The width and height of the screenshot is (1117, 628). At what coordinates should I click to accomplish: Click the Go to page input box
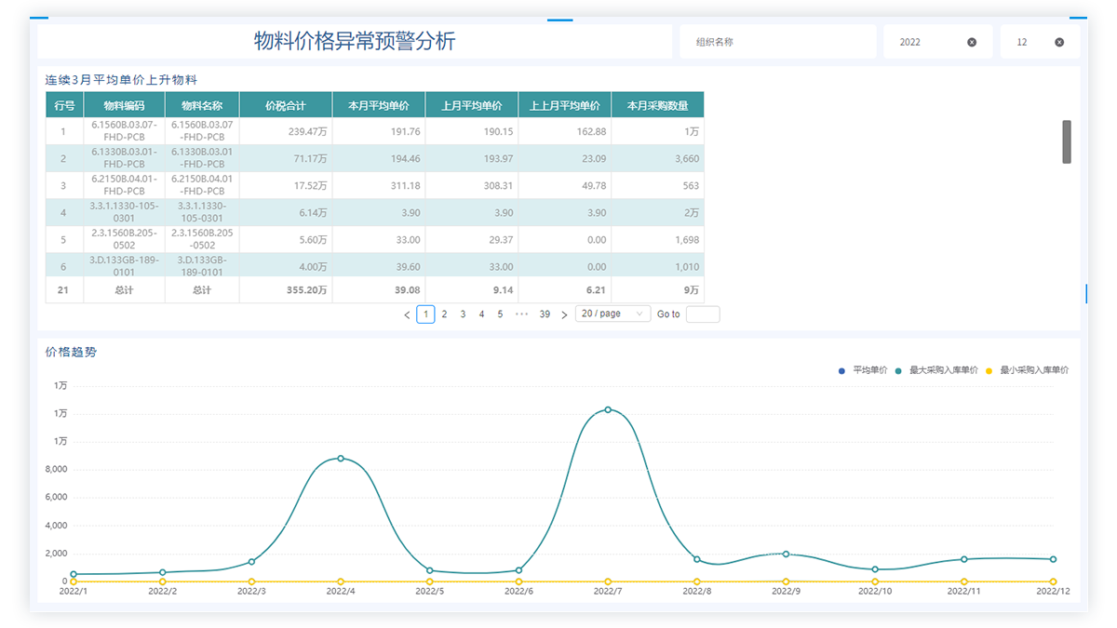pyautogui.click(x=703, y=314)
